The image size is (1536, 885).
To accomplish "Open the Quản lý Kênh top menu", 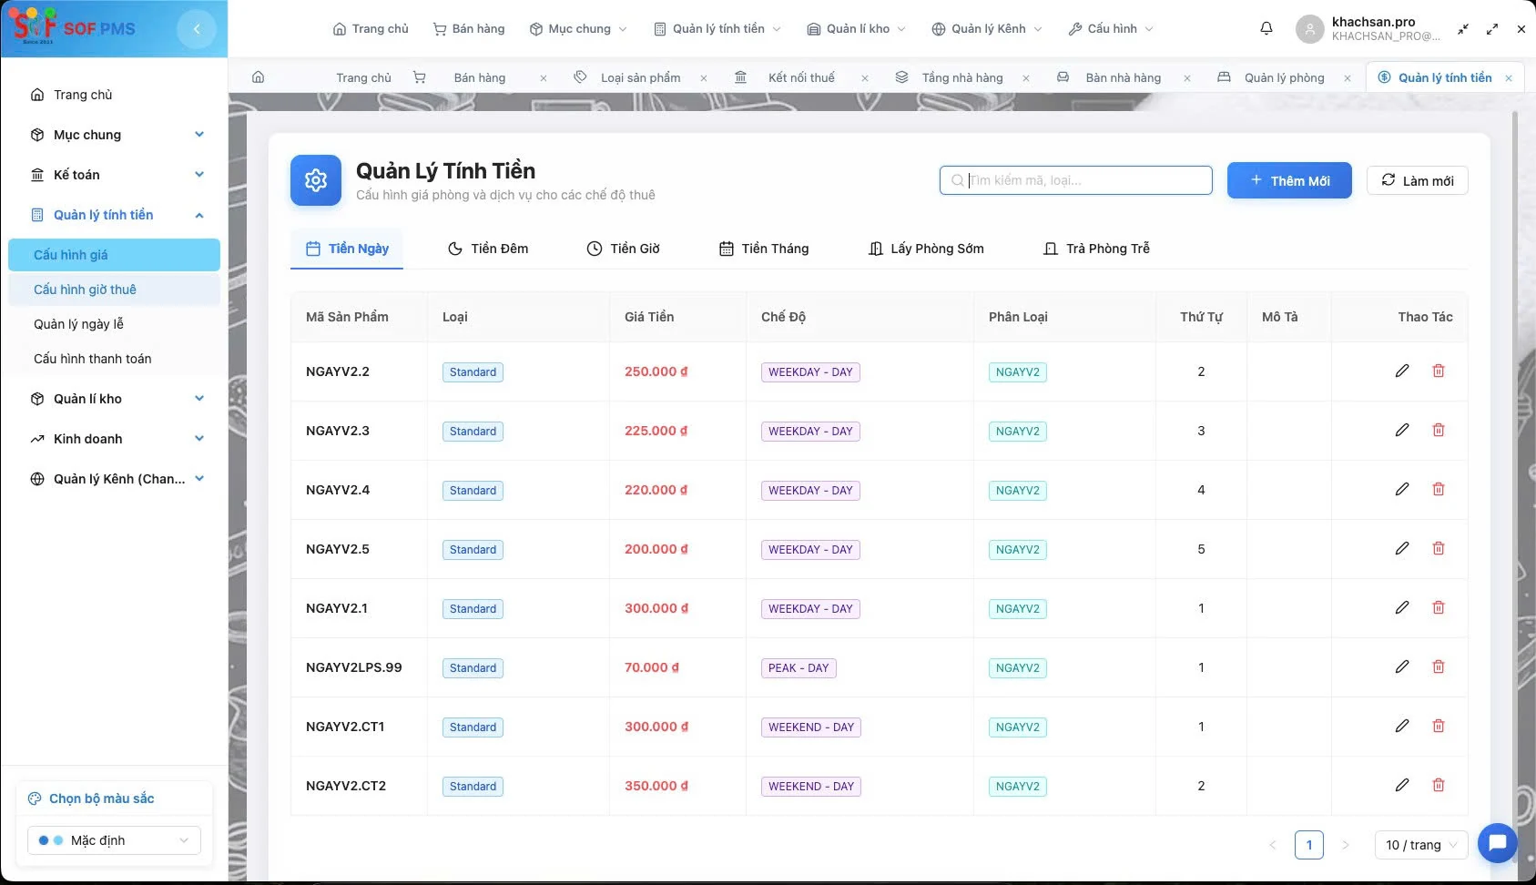I will click(x=987, y=29).
